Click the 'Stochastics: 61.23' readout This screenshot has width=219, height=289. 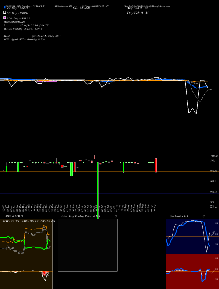coord(14,22)
